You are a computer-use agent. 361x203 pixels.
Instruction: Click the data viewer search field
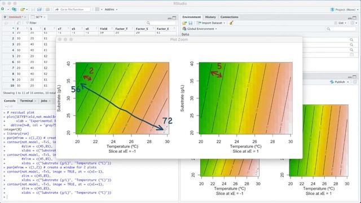161,23
